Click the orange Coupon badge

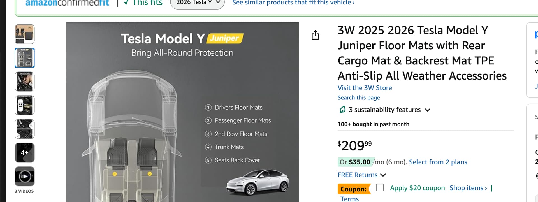pyautogui.click(x=354, y=189)
